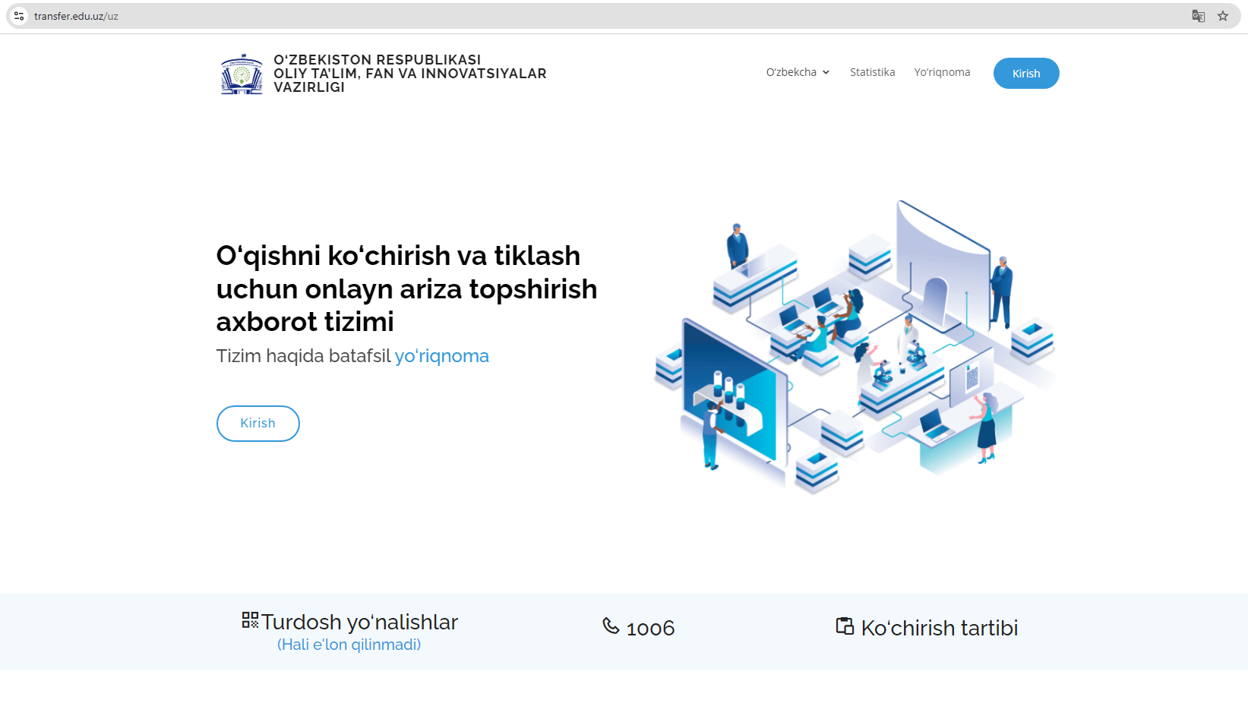This screenshot has width=1248, height=703.
Task: Open the O'zbekcha language selector
Action: (791, 72)
